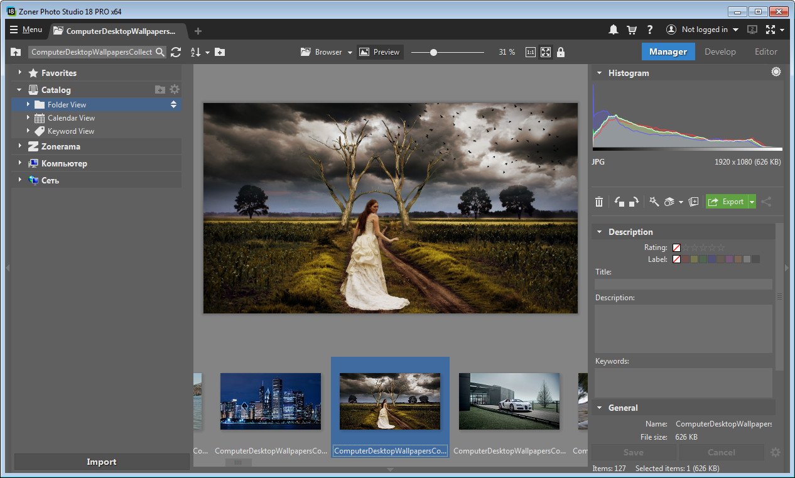Collapse the Histogram panel
795x478 pixels.
pos(599,73)
